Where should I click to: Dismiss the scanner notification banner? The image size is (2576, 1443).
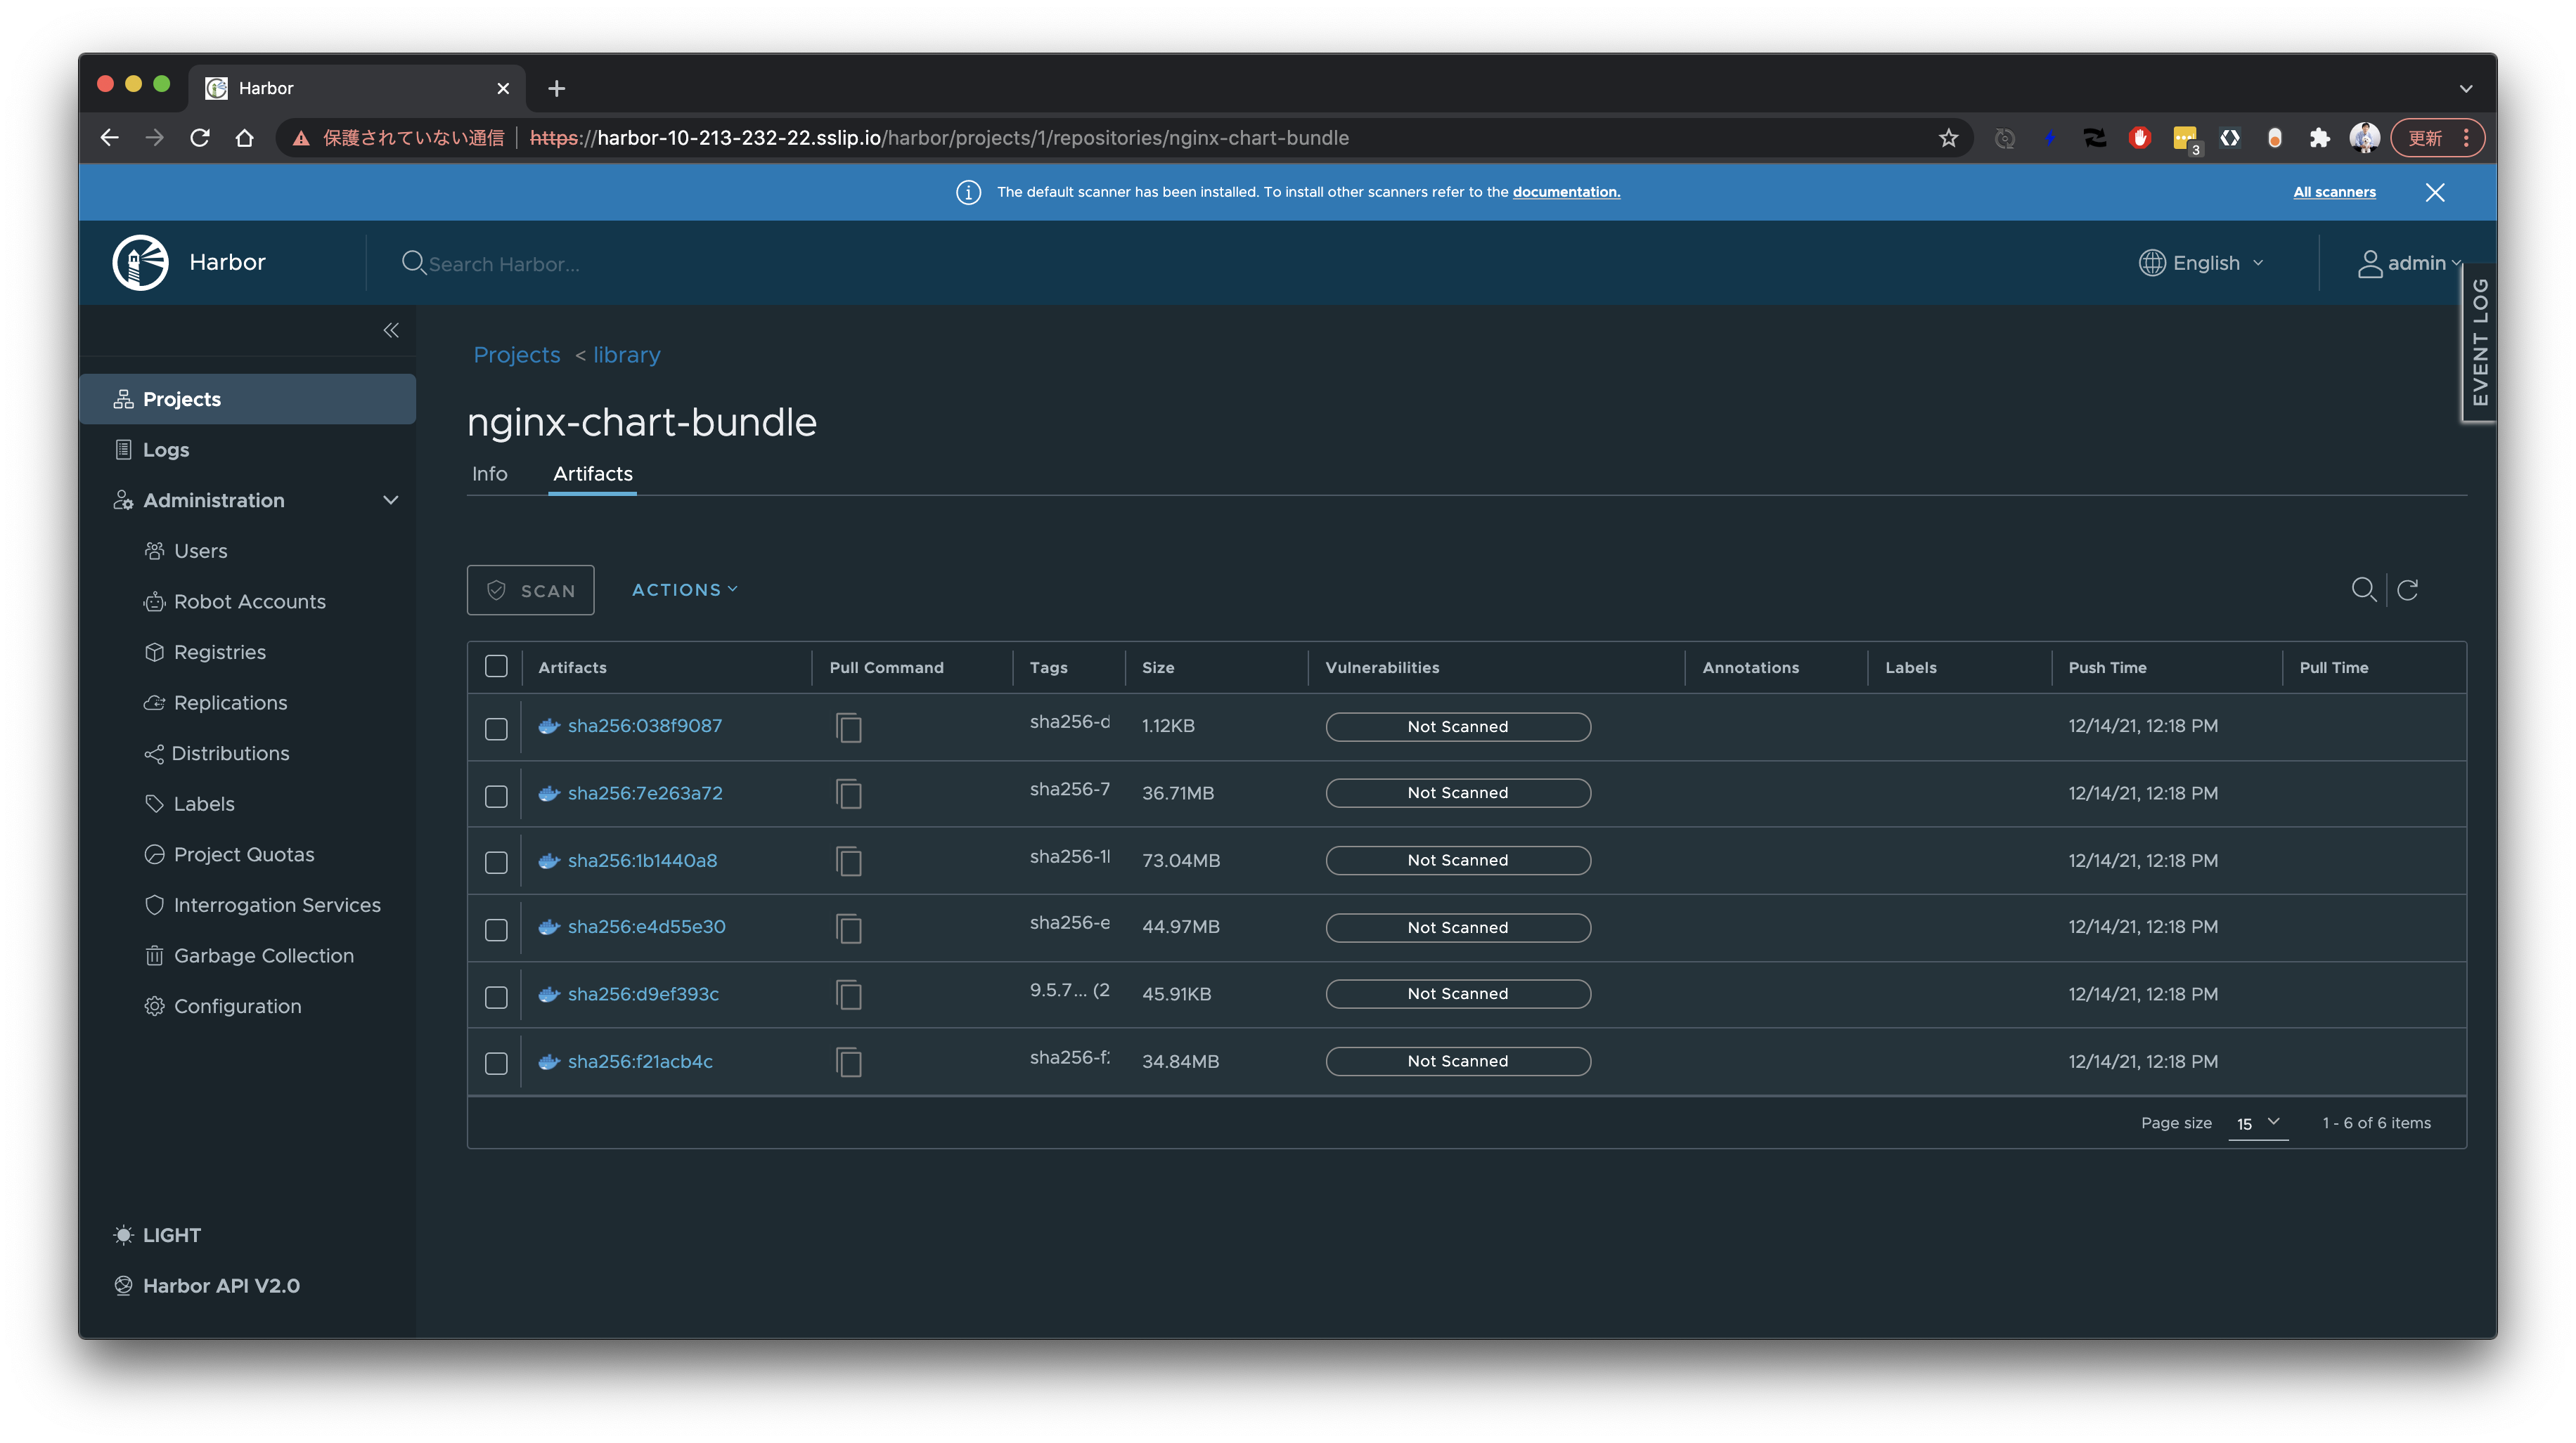pos(2435,192)
